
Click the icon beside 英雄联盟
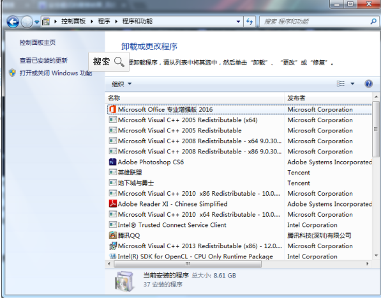tap(113, 172)
